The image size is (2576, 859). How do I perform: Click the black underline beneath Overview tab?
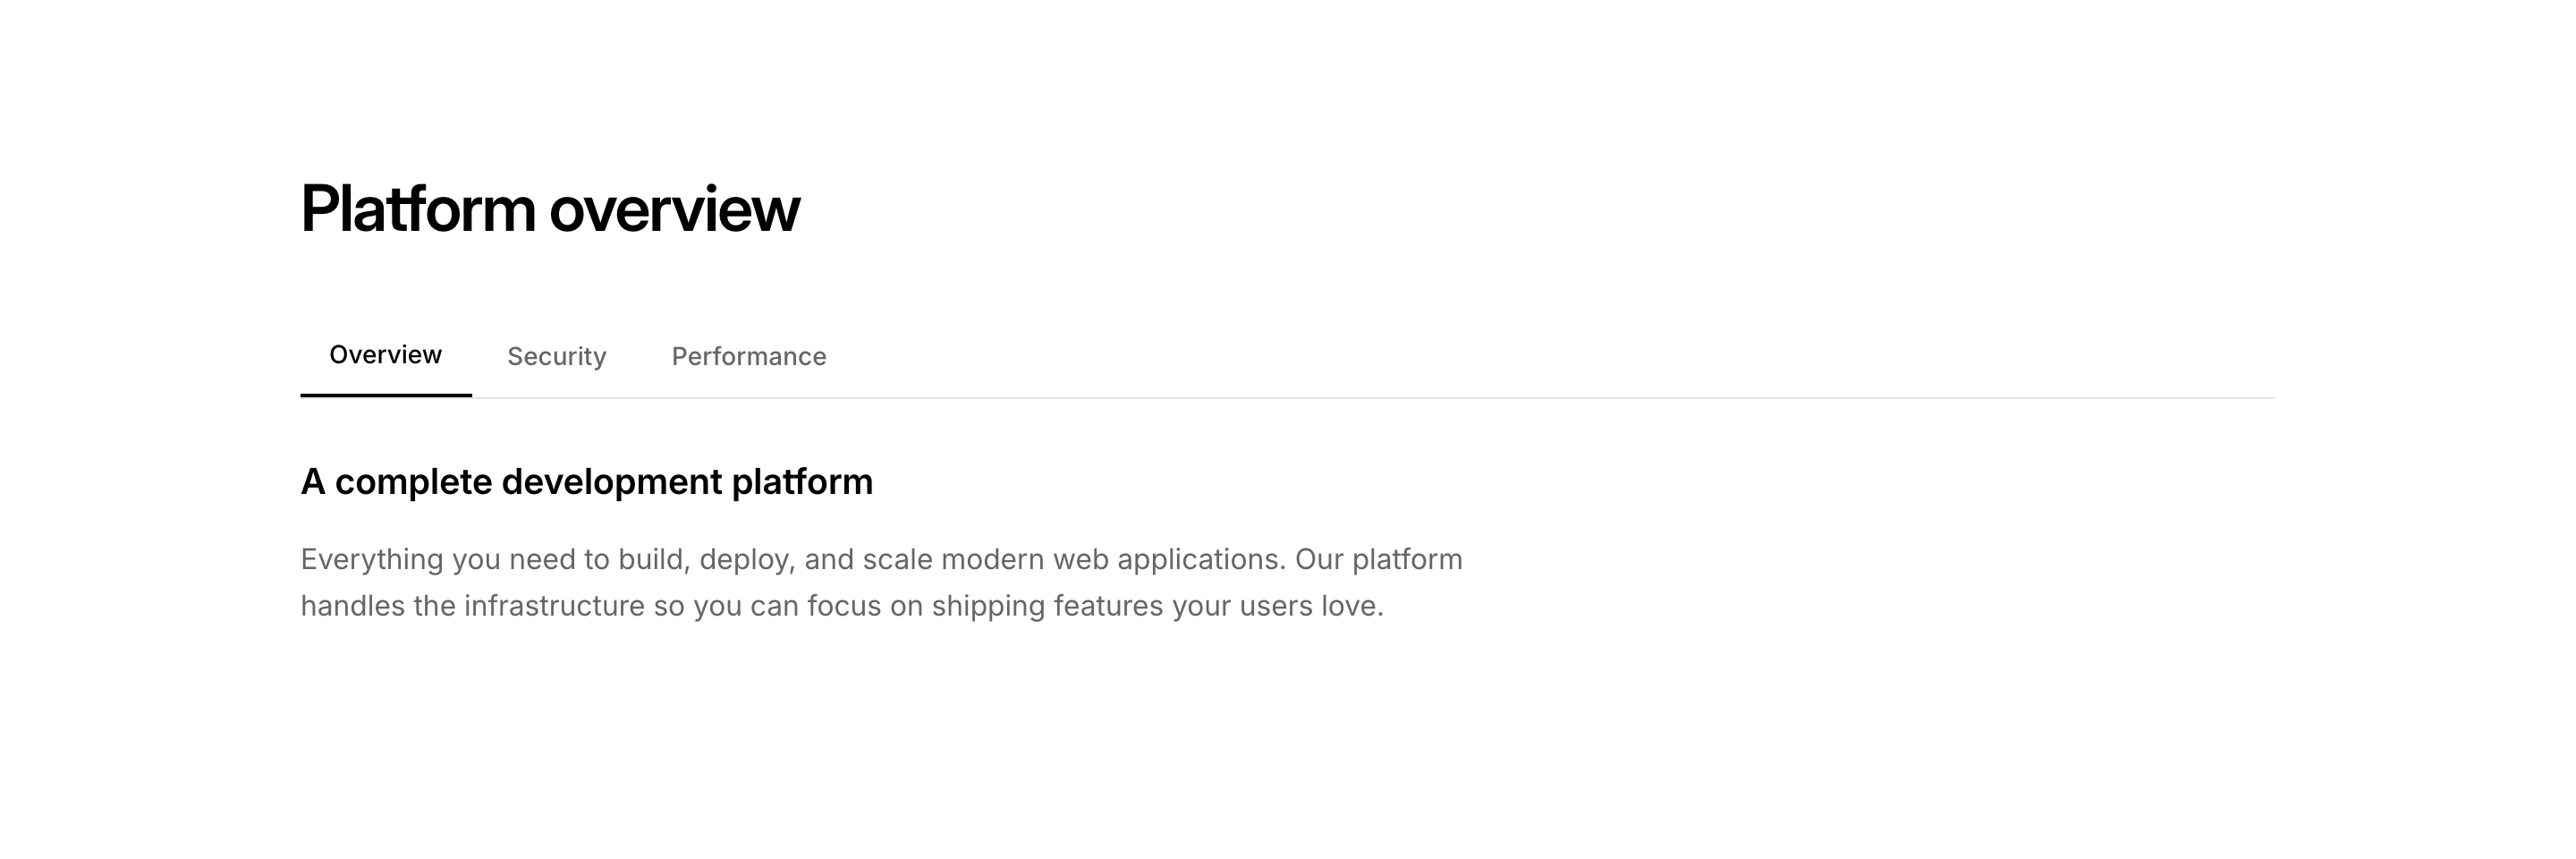(385, 394)
